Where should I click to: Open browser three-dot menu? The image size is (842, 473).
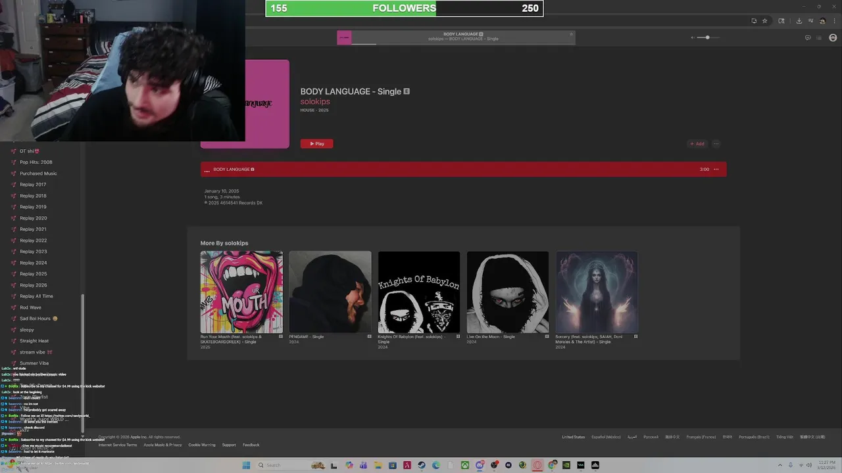[x=834, y=20]
